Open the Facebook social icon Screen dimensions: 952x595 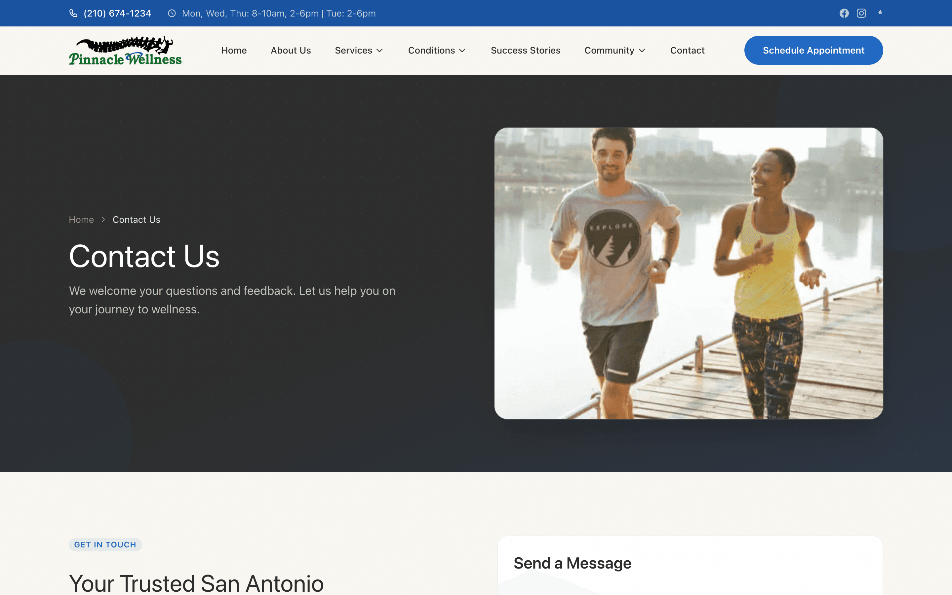point(844,13)
